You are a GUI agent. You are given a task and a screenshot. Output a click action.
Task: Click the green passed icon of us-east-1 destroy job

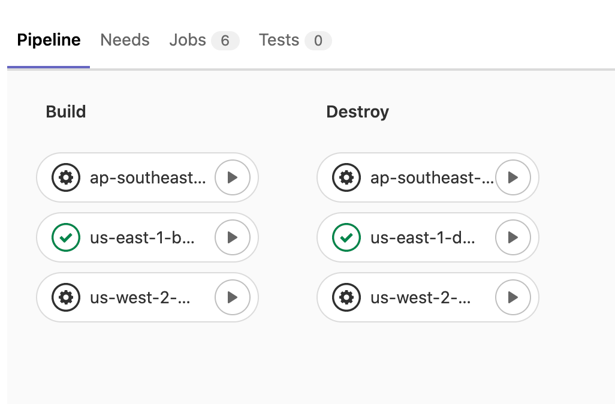pyautogui.click(x=346, y=237)
